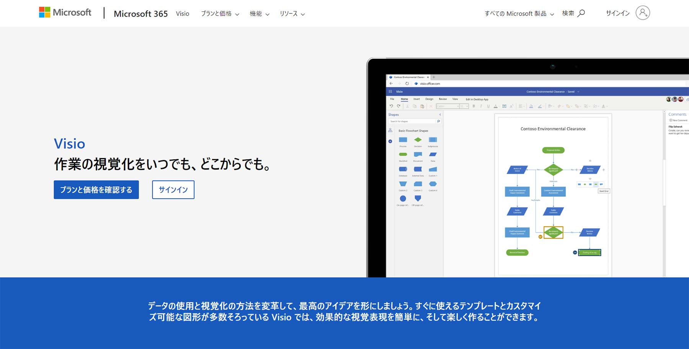Click the add-shapes plus icon in Shapes sidebar
689x349 pixels.
(x=390, y=141)
